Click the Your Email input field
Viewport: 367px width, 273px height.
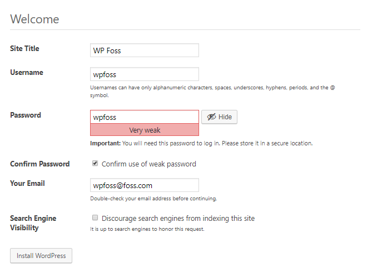click(145, 185)
